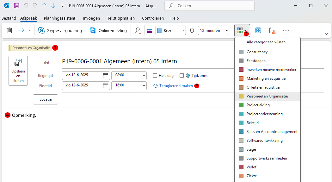
Task: Undo the last action
Action: tap(26, 6)
